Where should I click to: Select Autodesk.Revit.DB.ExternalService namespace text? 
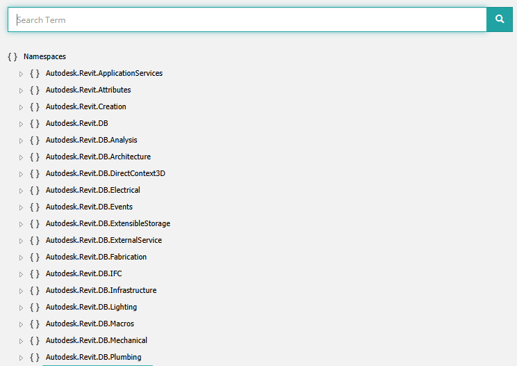[x=104, y=240]
